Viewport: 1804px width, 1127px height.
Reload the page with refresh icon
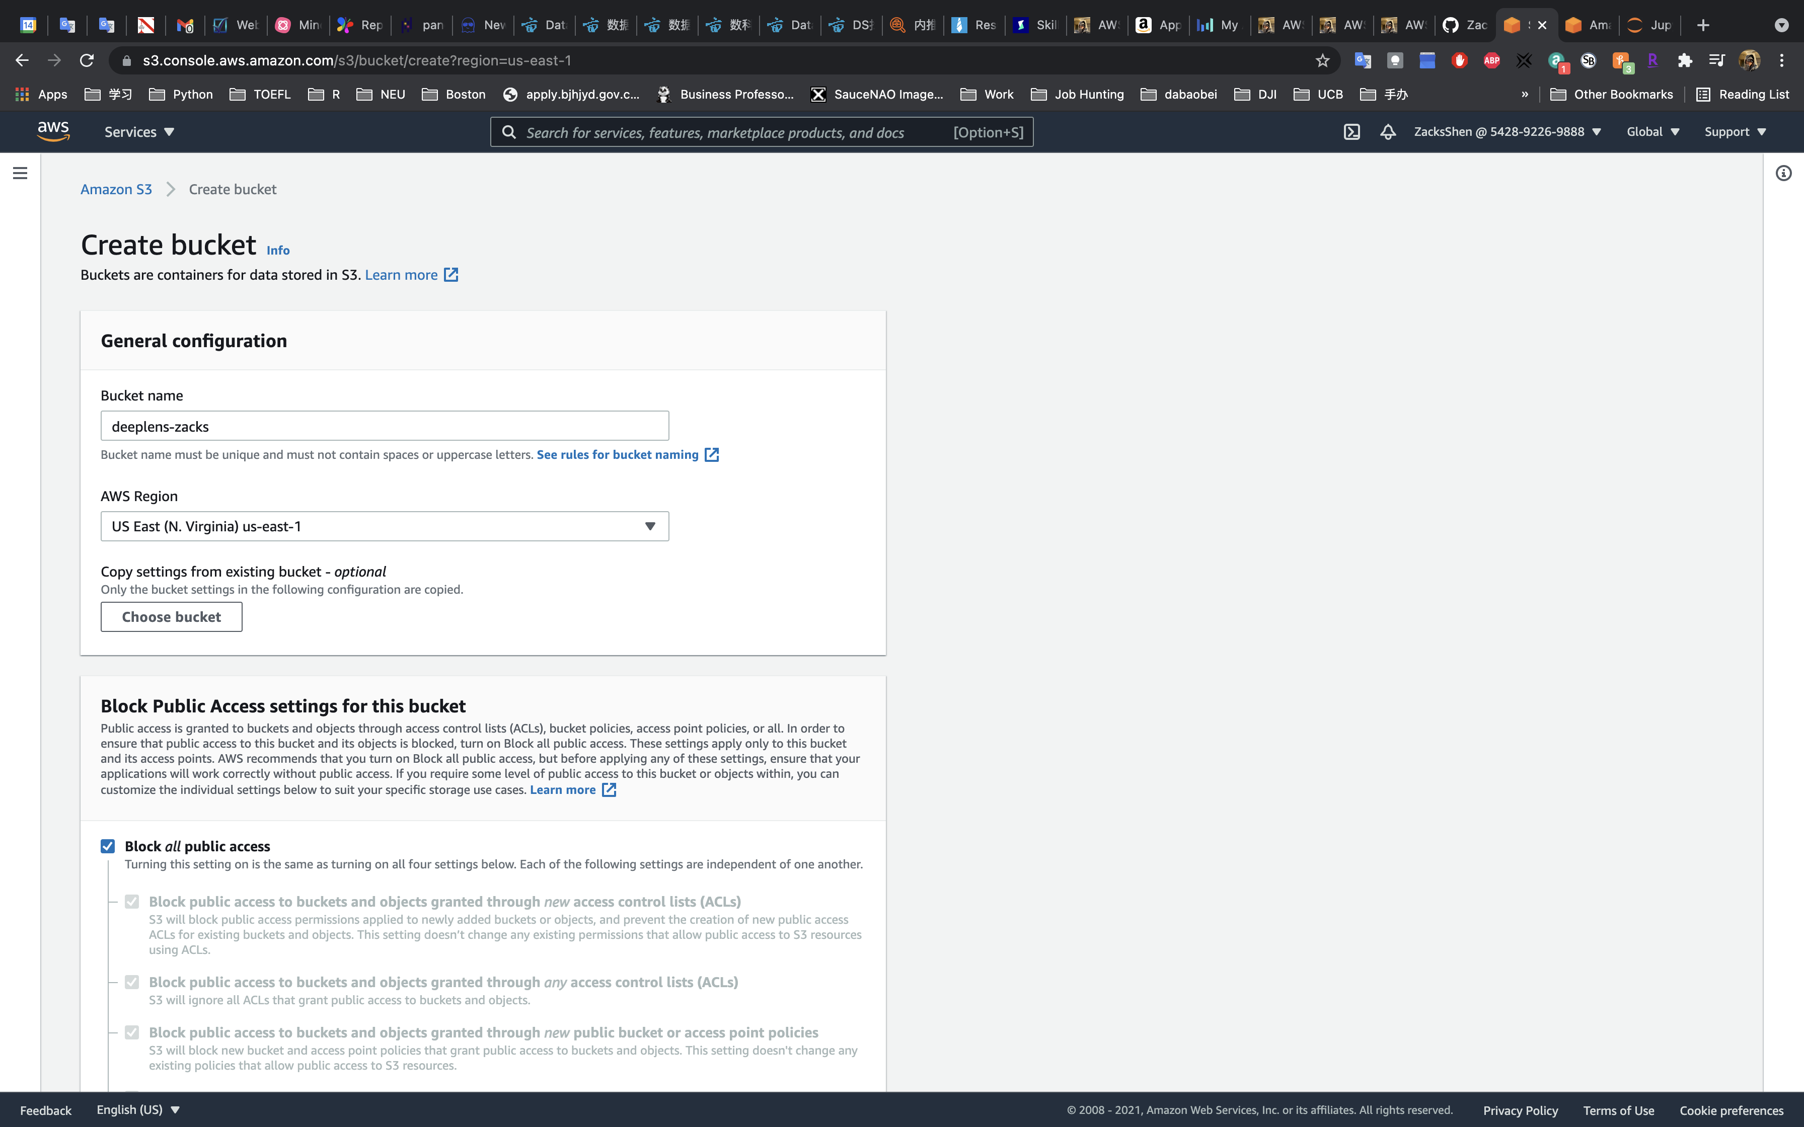click(x=87, y=60)
